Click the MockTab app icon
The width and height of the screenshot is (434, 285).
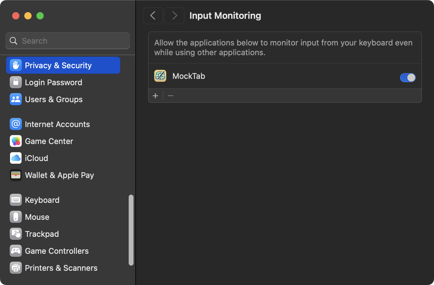click(160, 76)
